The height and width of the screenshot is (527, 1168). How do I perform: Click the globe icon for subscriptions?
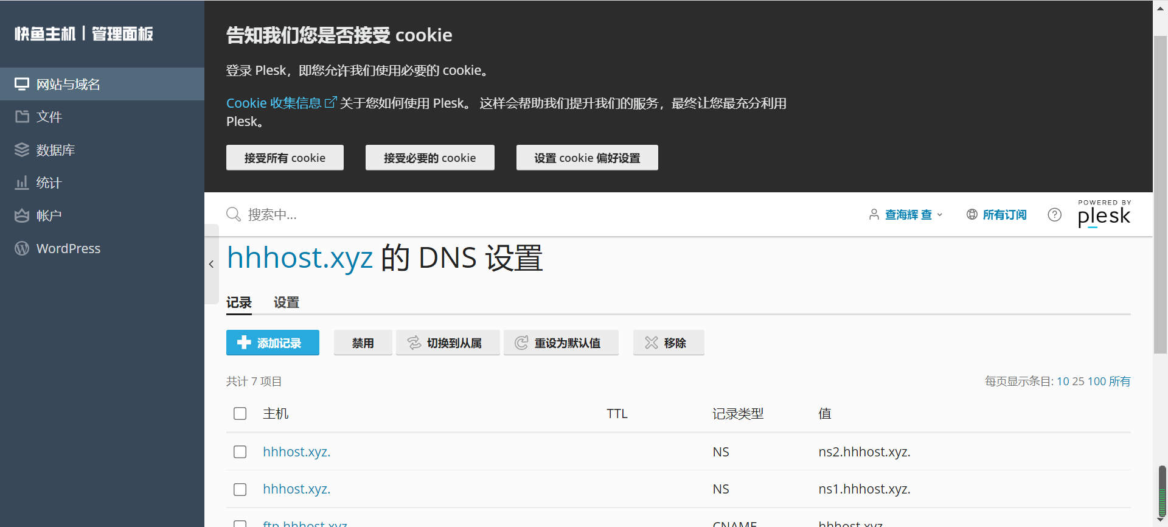click(x=972, y=215)
